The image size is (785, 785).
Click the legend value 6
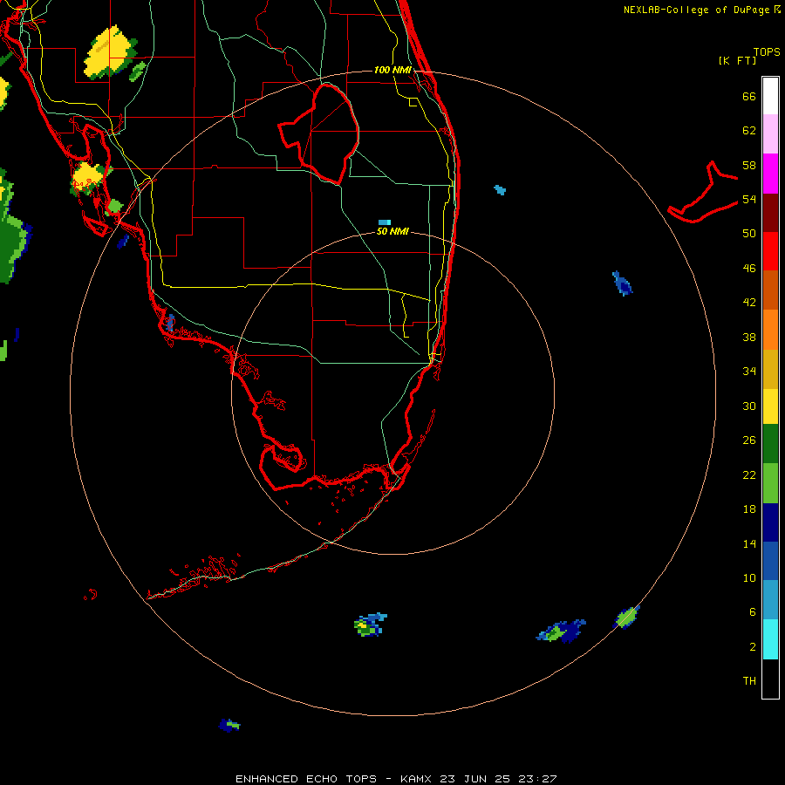tap(752, 611)
